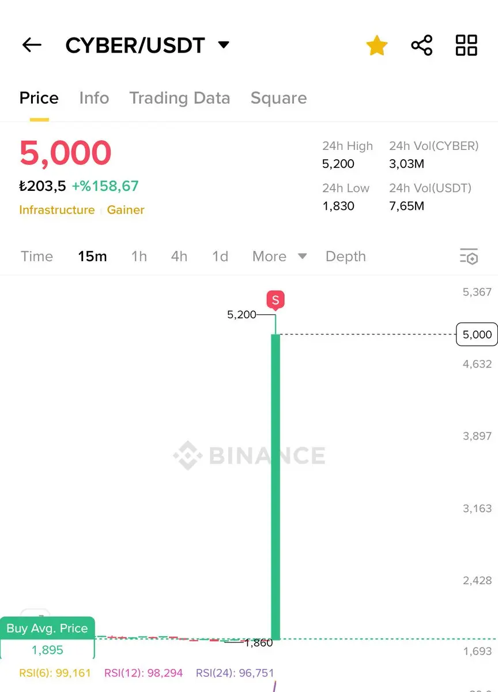Image resolution: width=498 pixels, height=692 pixels.
Task: Switch to the Info tab
Action: [x=94, y=98]
